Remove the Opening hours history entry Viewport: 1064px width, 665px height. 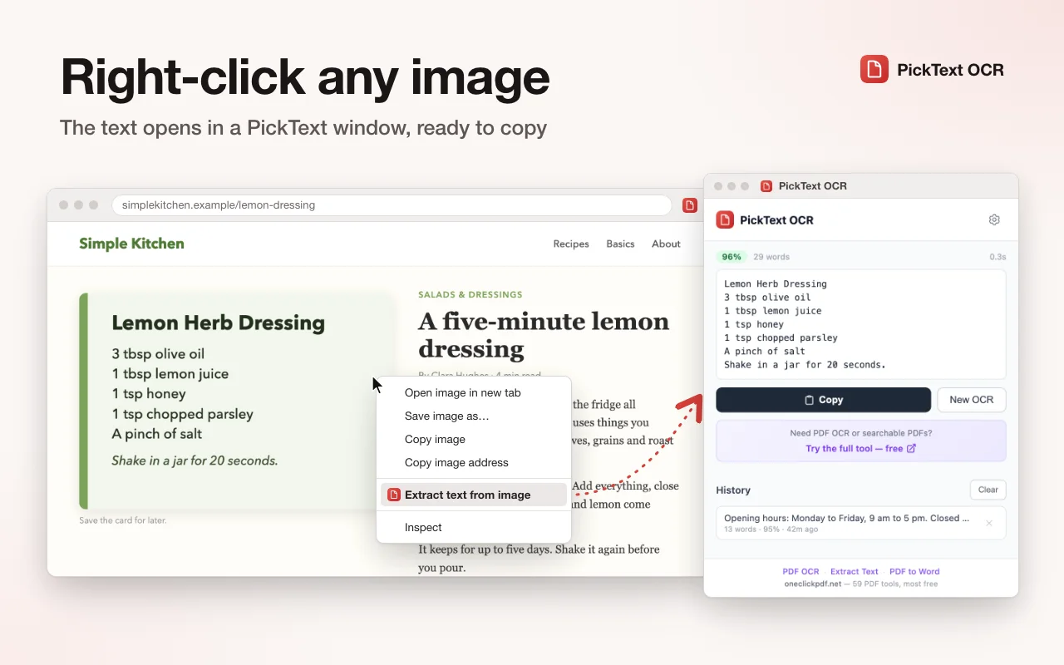(x=989, y=524)
